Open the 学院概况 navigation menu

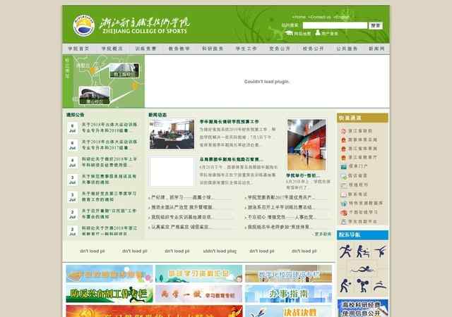pos(112,49)
